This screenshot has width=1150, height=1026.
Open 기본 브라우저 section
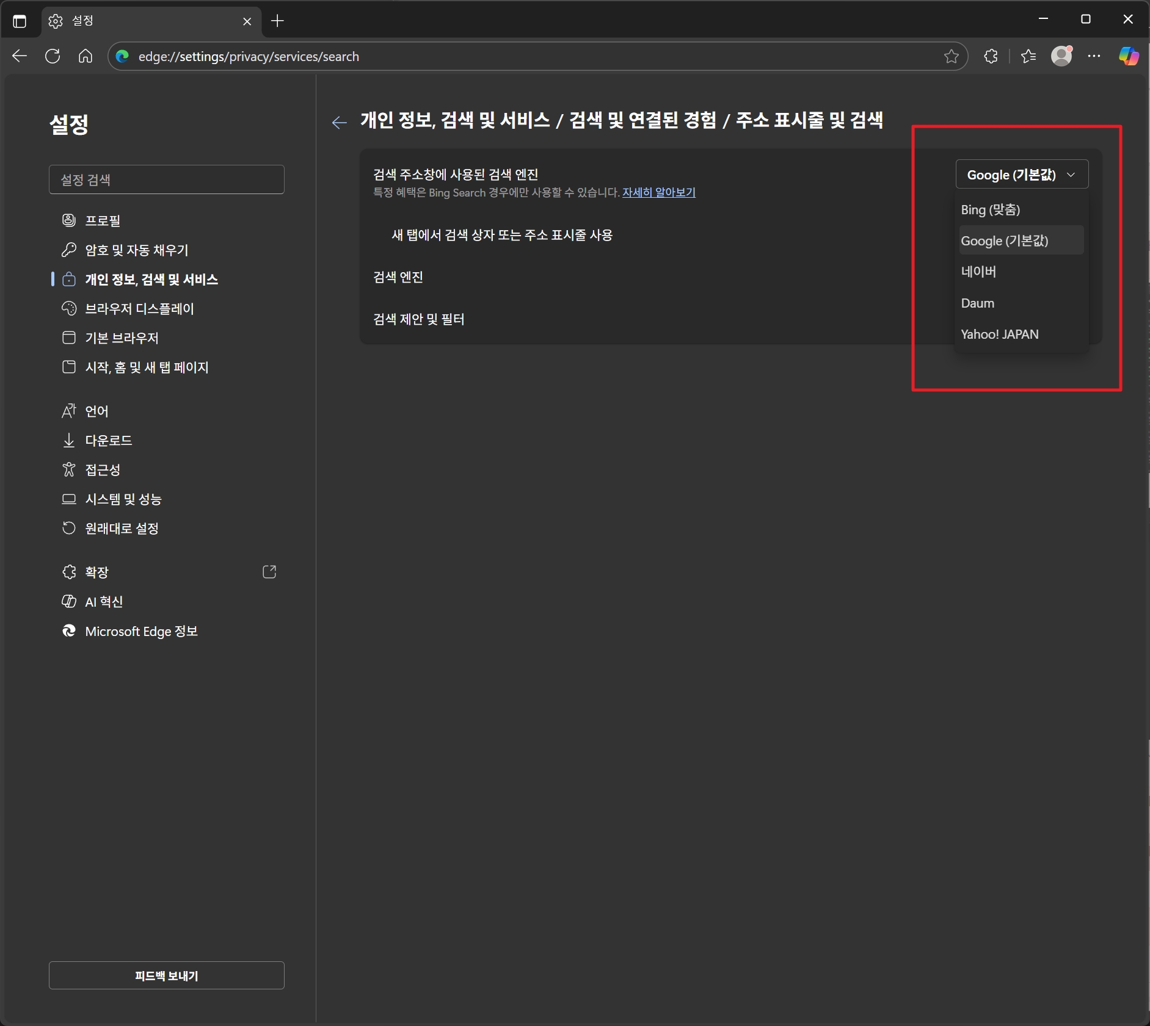(x=167, y=338)
